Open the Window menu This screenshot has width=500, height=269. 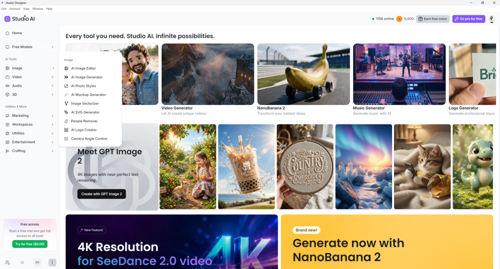tap(38, 9)
